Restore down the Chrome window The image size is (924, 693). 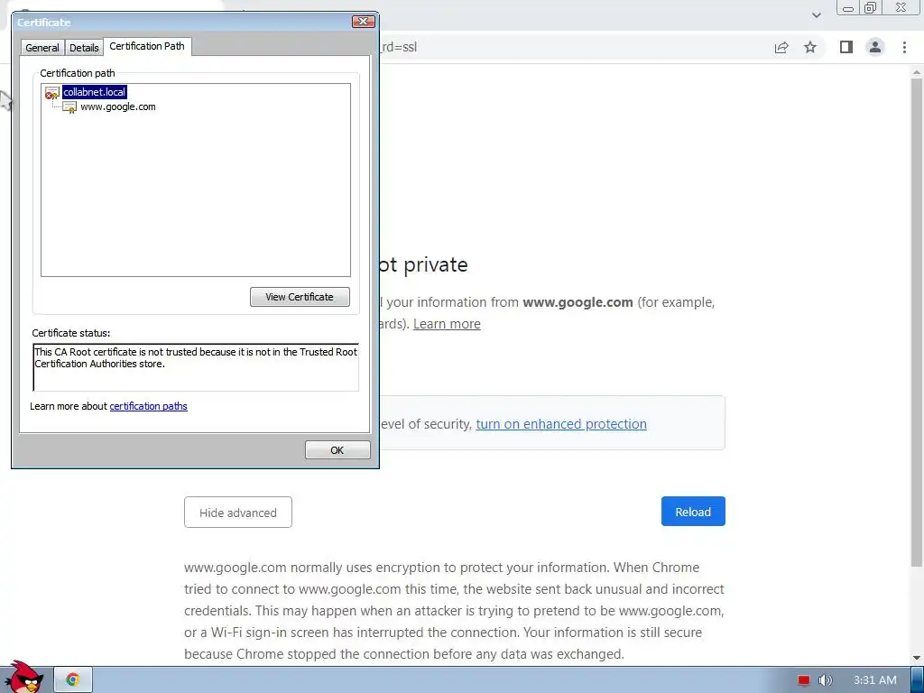[871, 7]
